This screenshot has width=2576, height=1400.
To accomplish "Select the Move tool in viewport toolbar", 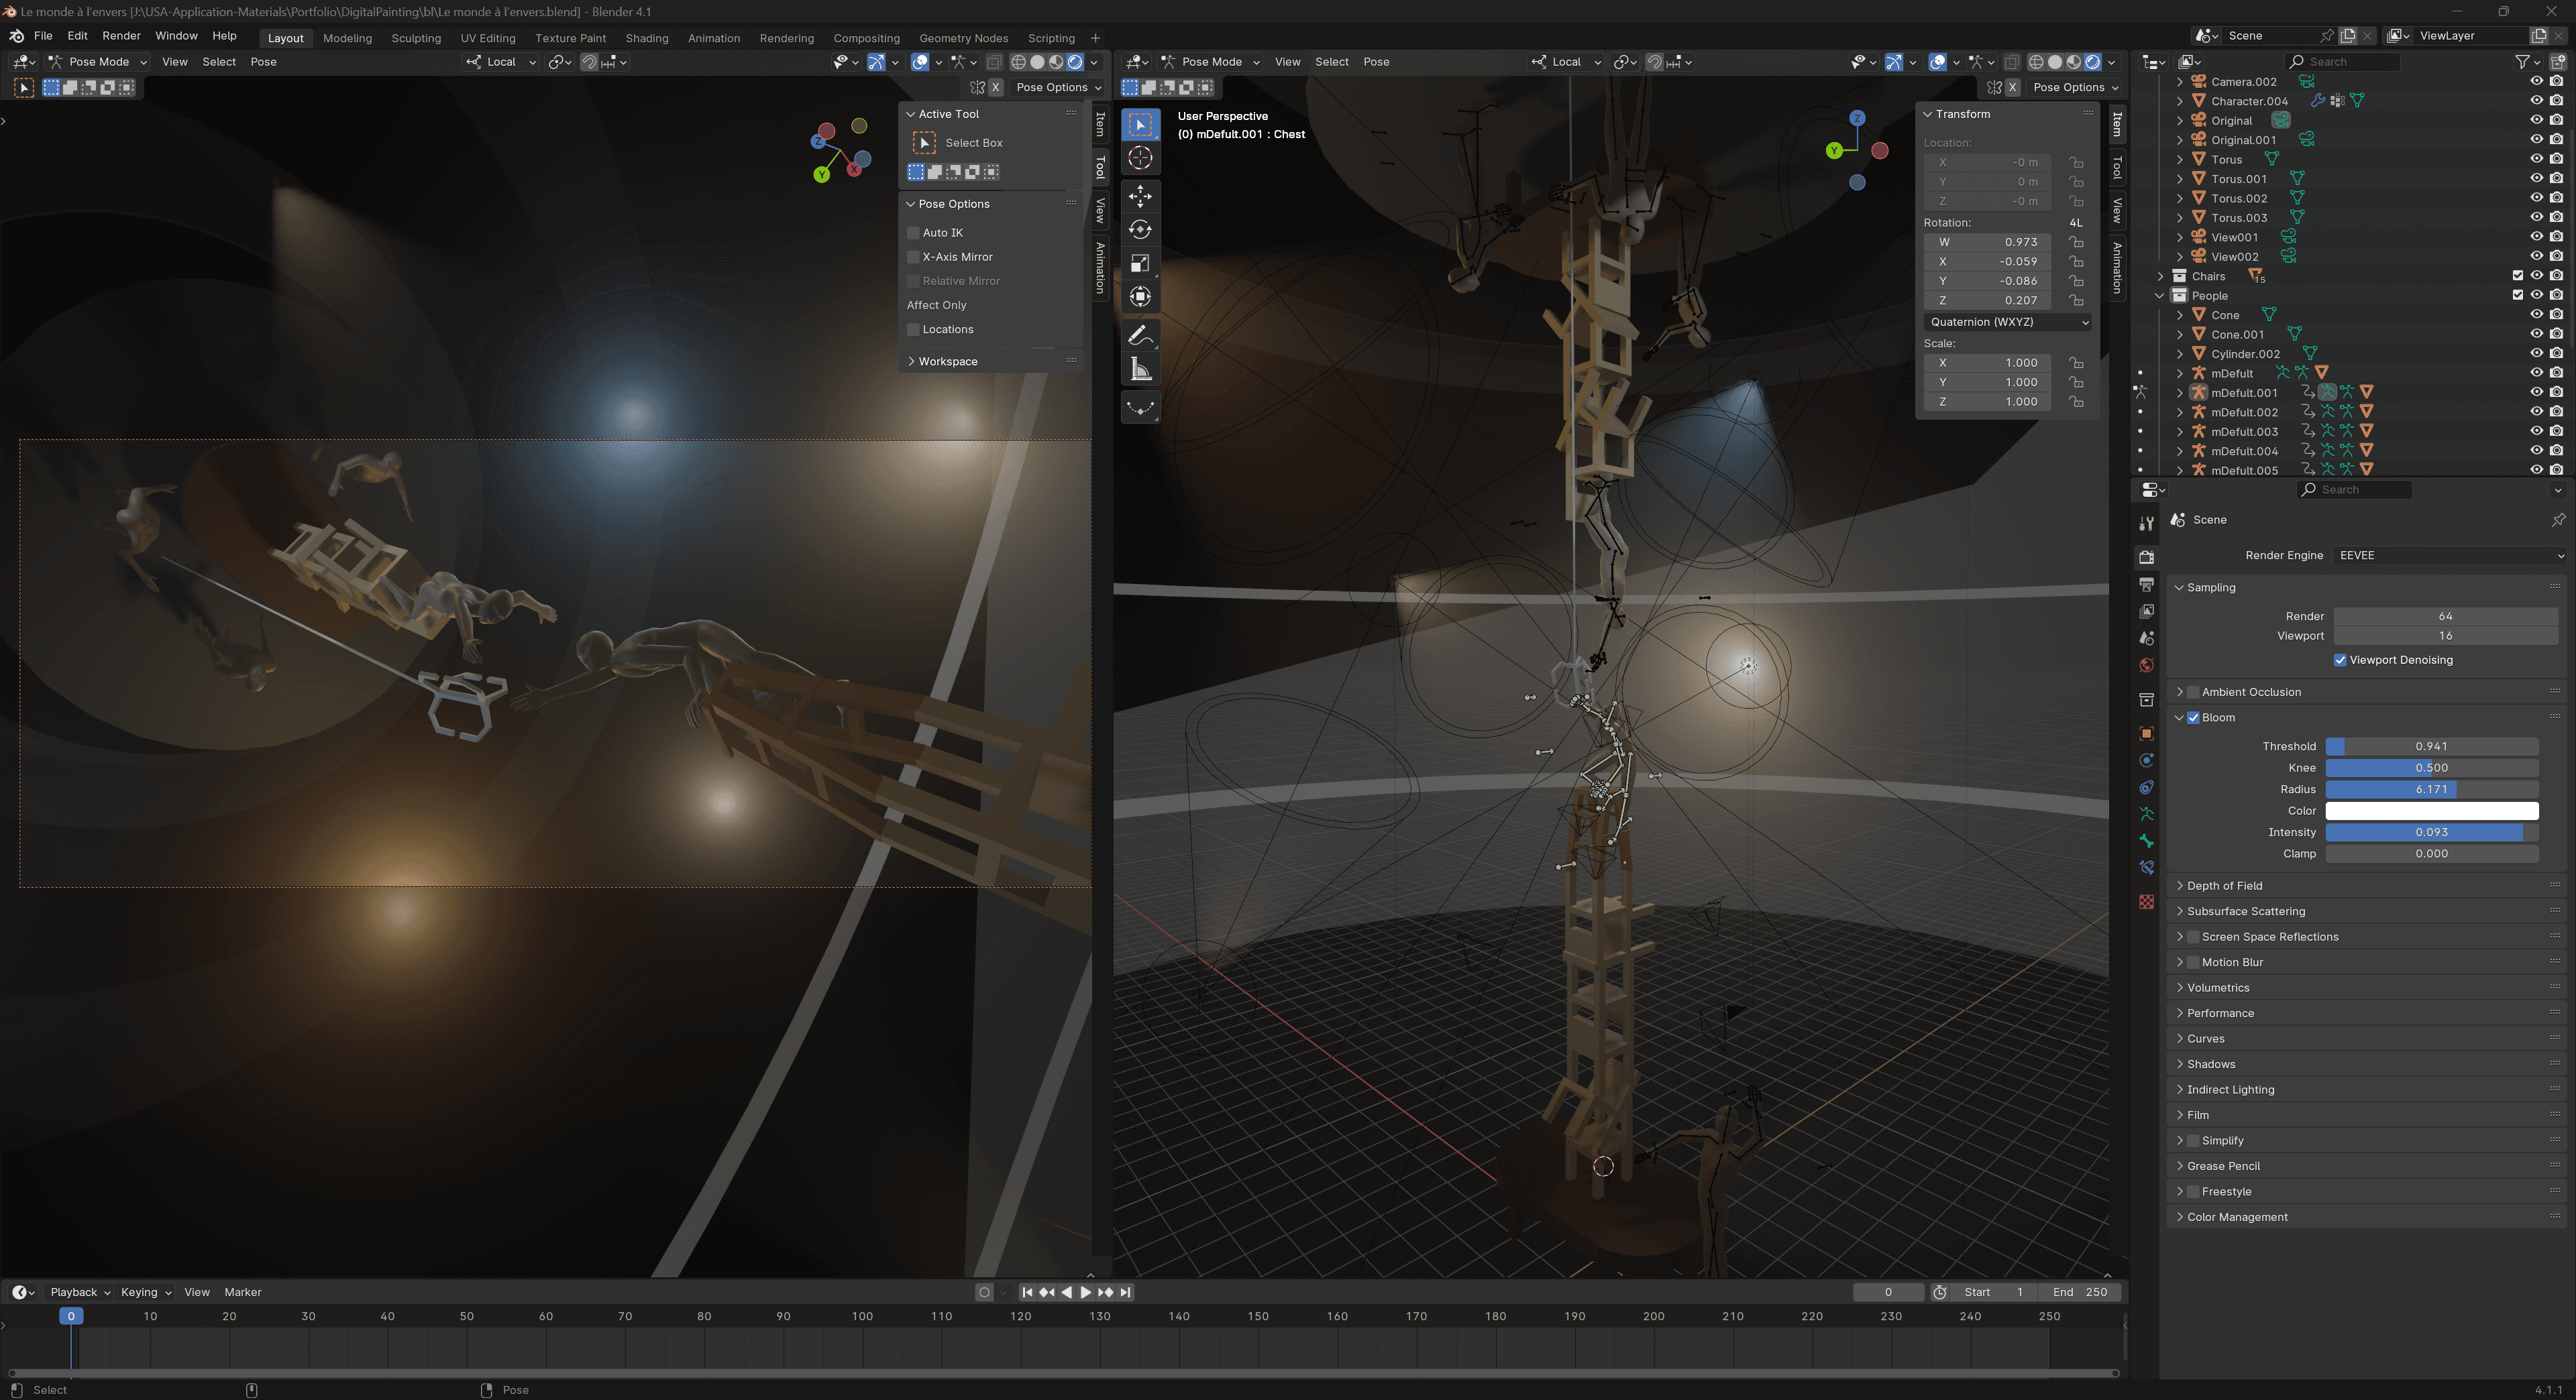I will click(1140, 196).
